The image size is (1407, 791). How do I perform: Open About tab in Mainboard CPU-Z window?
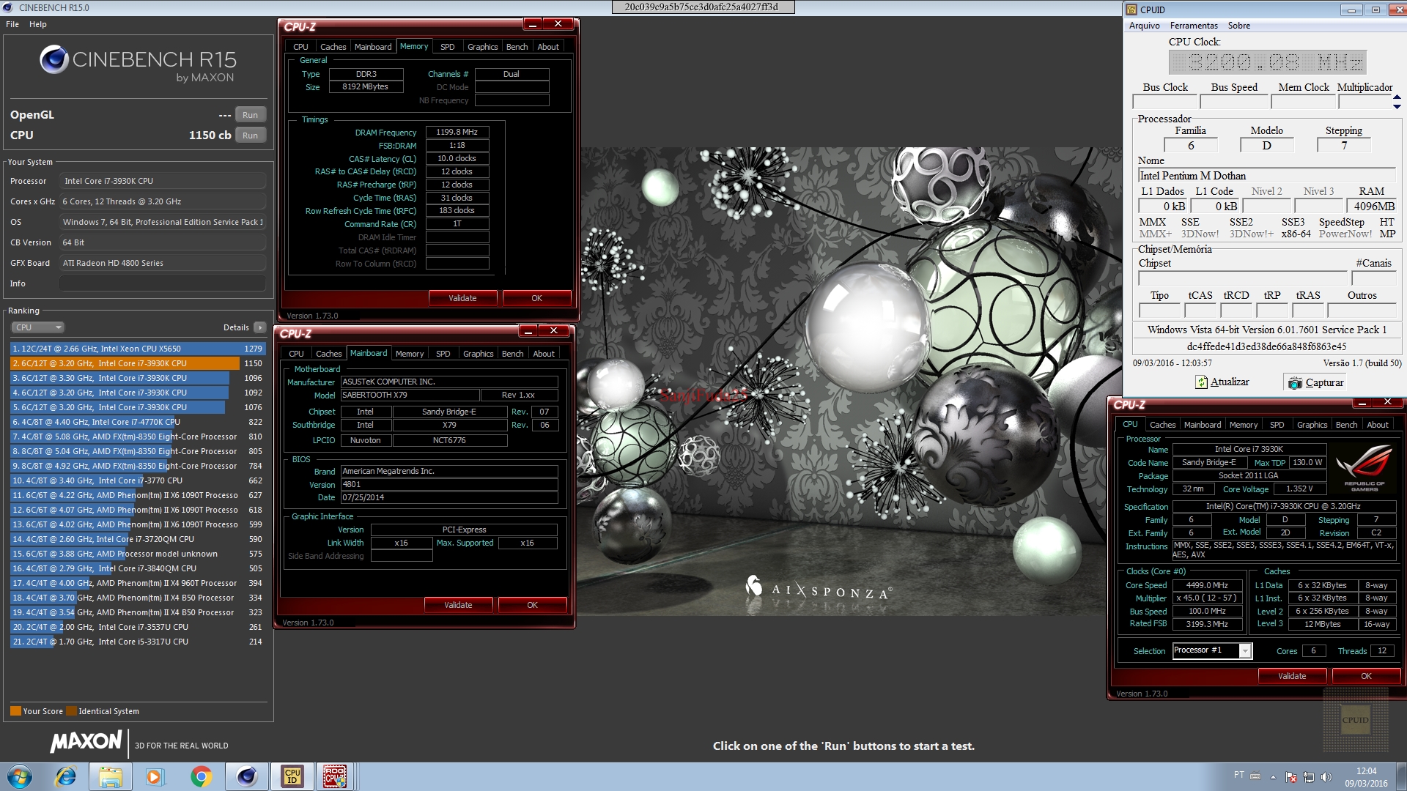[x=544, y=354]
